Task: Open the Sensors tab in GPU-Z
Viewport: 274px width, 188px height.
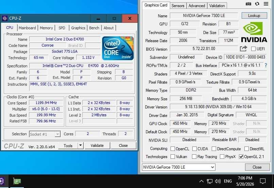Action: pos(178,6)
